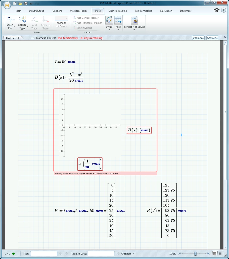Screen dimensions: 229x259
Task: Save the worksheet with the disk icon
Action: click(x=26, y=3)
